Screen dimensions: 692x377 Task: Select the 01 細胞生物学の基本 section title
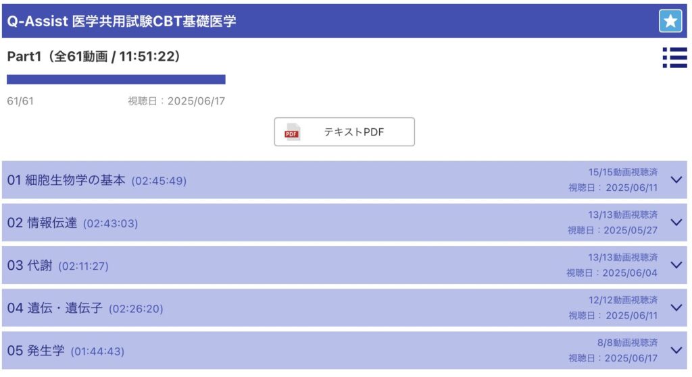click(x=66, y=180)
